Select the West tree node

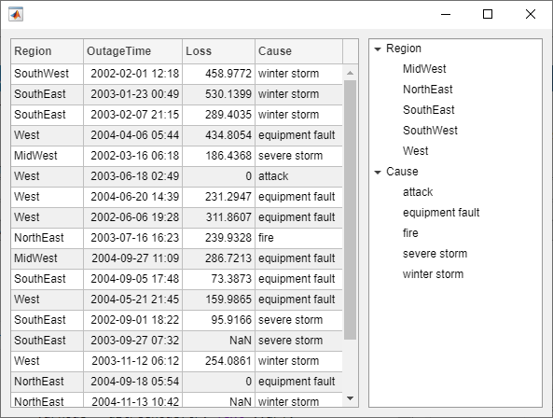point(416,151)
